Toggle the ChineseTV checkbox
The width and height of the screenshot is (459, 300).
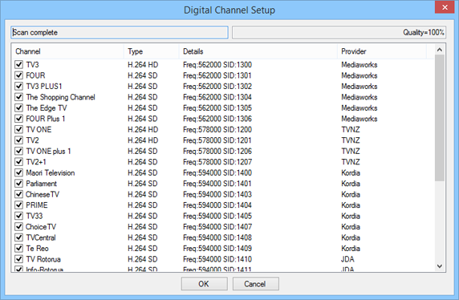[19, 194]
